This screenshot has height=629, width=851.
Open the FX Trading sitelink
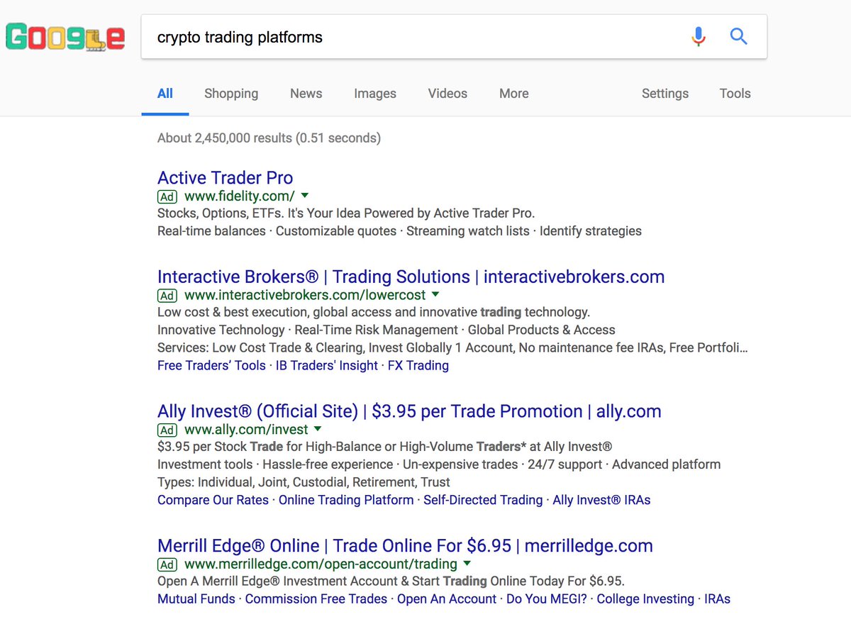(418, 366)
